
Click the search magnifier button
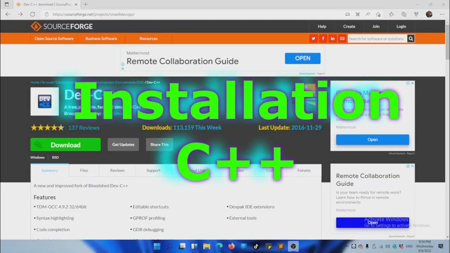[411, 39]
